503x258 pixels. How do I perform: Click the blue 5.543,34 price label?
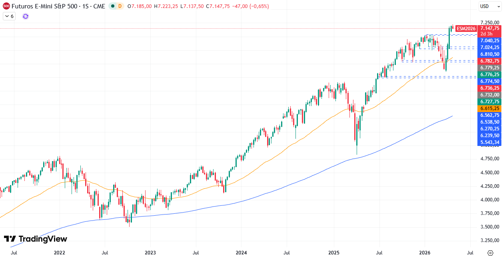pyautogui.click(x=489, y=142)
